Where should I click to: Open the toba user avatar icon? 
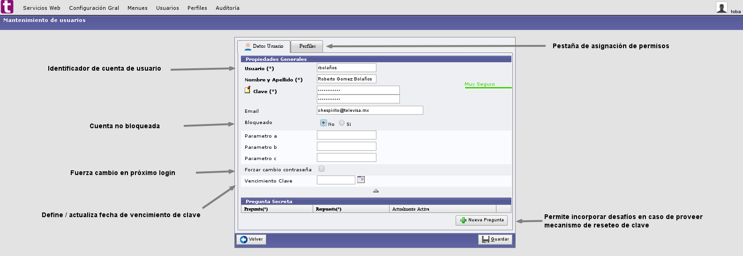pyautogui.click(x=721, y=7)
